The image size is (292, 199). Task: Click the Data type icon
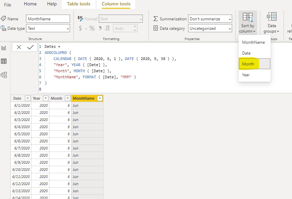click(3, 28)
